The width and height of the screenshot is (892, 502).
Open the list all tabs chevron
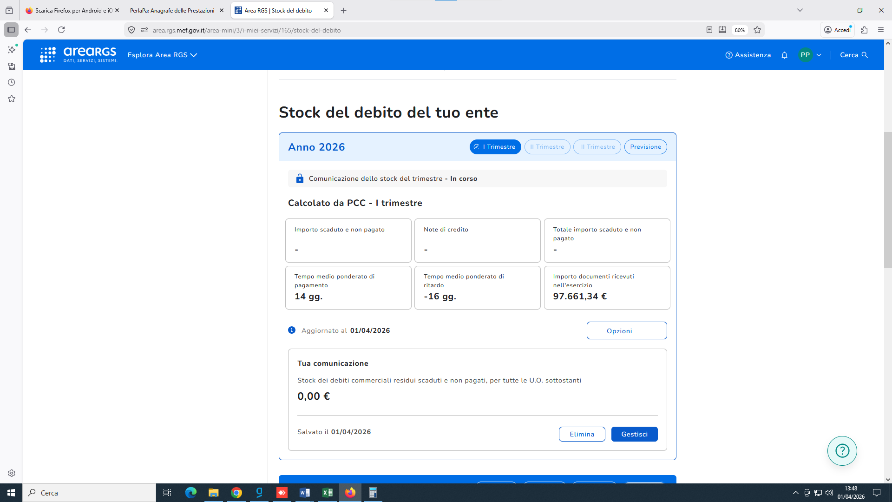coord(800,10)
